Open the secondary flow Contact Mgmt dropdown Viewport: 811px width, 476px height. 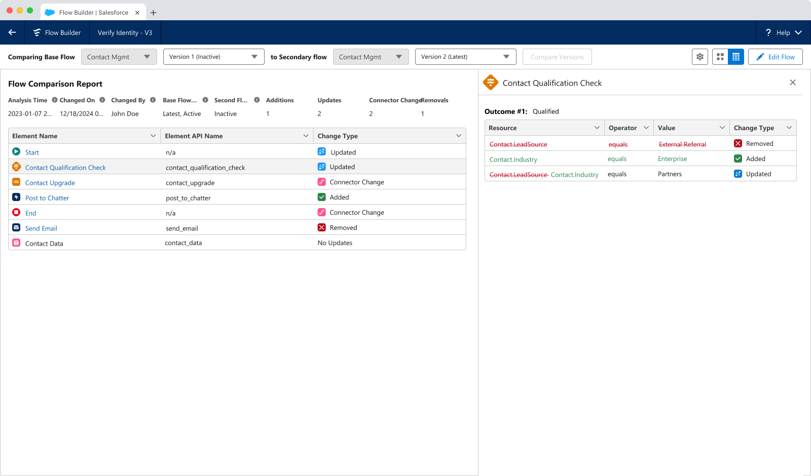[371, 57]
